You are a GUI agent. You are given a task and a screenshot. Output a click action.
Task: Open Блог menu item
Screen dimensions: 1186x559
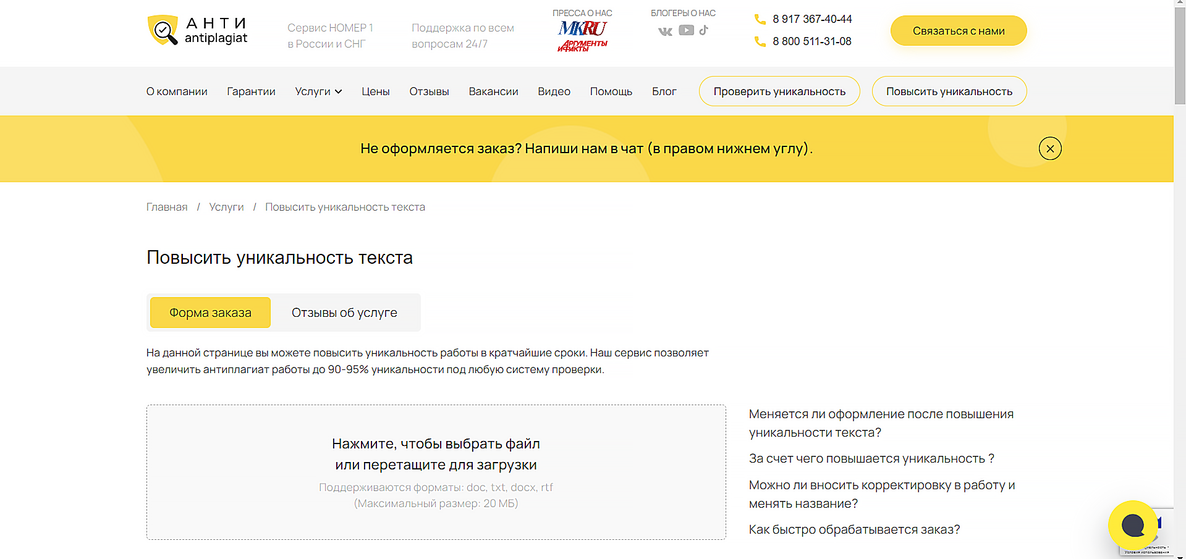664,91
